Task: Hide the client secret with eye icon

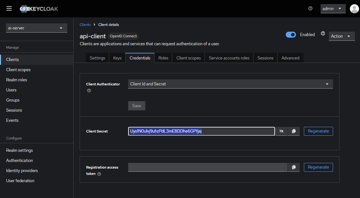Action: pyautogui.click(x=281, y=131)
